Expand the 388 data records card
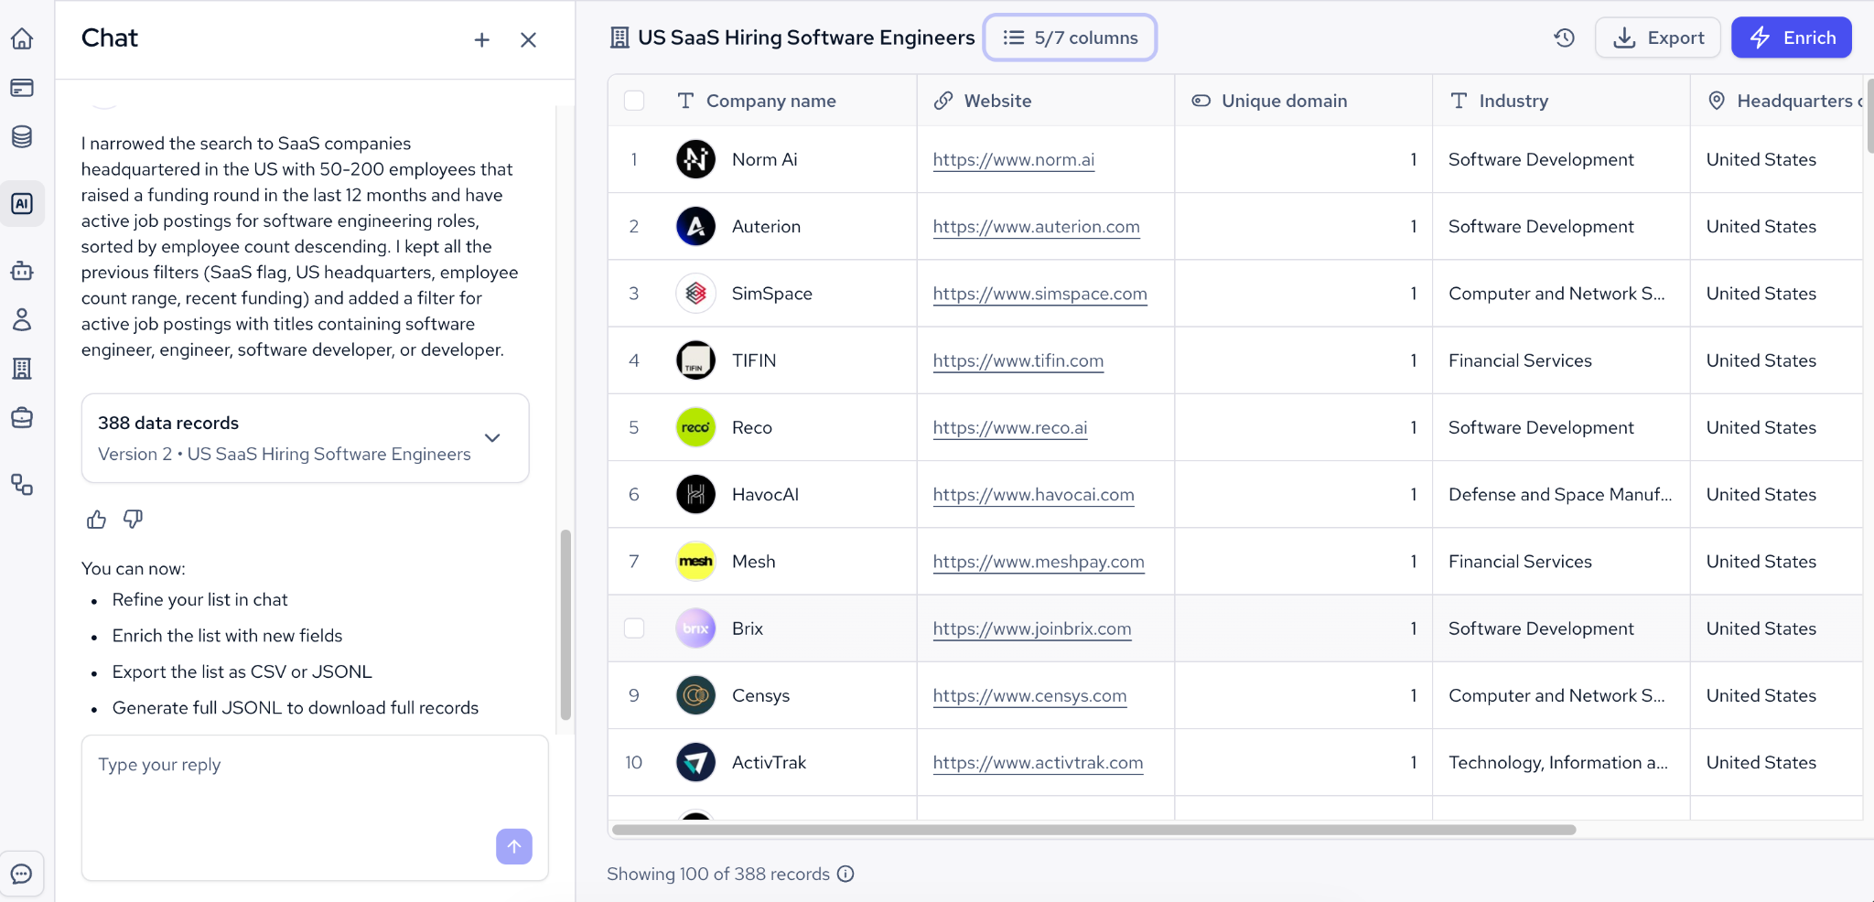The image size is (1874, 902). pyautogui.click(x=492, y=437)
